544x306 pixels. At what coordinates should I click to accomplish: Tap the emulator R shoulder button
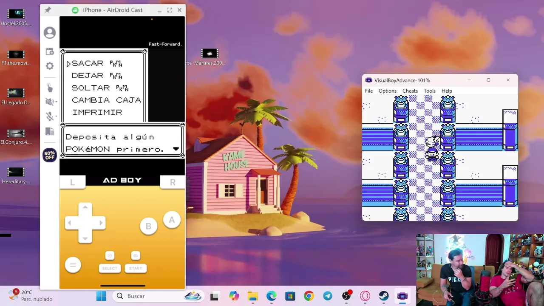173,182
